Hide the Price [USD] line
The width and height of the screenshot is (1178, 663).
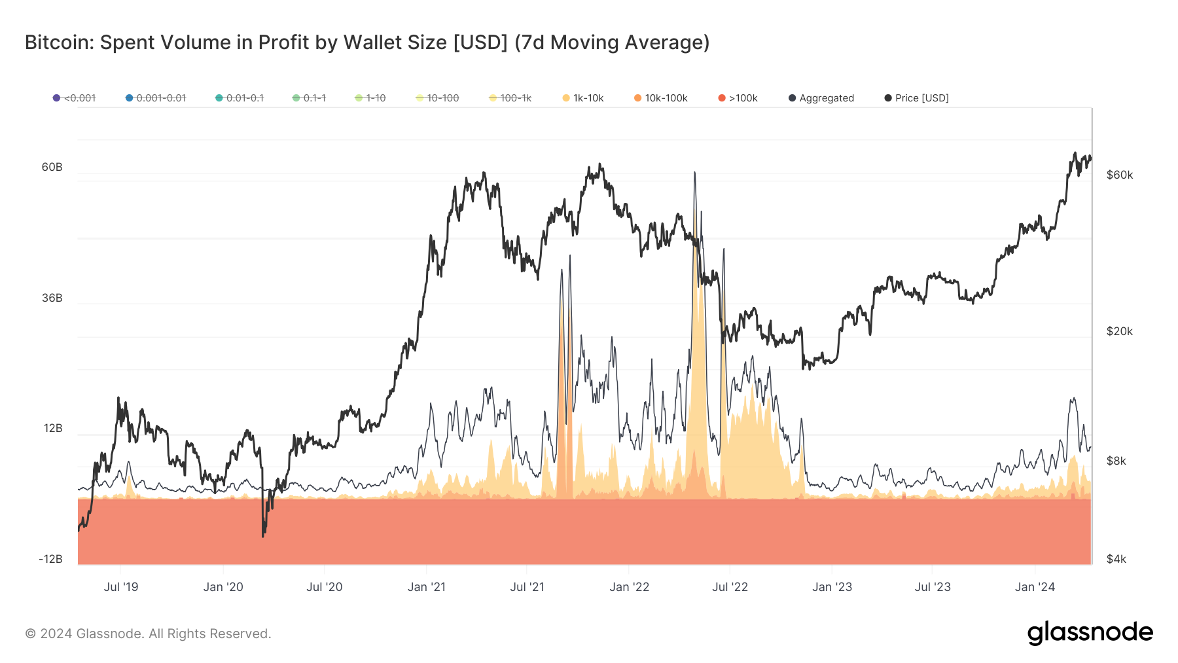coord(916,98)
